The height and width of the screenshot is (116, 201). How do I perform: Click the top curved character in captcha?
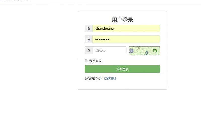click(138, 48)
